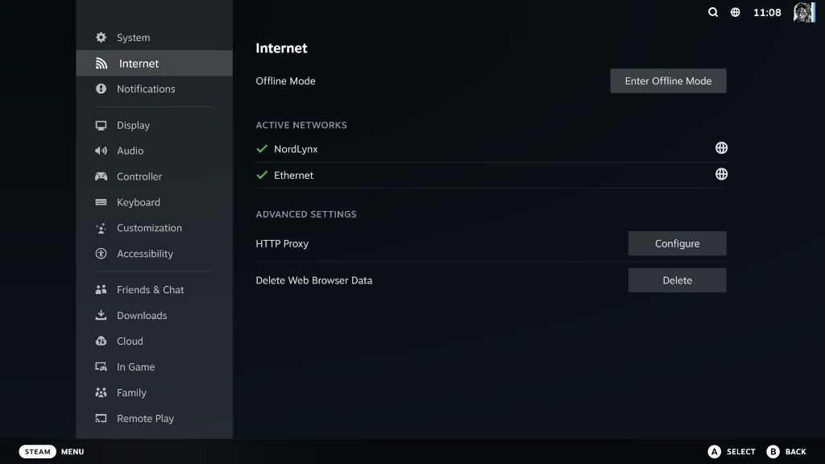Click the globe icon in the status bar
Image resolution: width=825 pixels, height=464 pixels.
click(736, 12)
